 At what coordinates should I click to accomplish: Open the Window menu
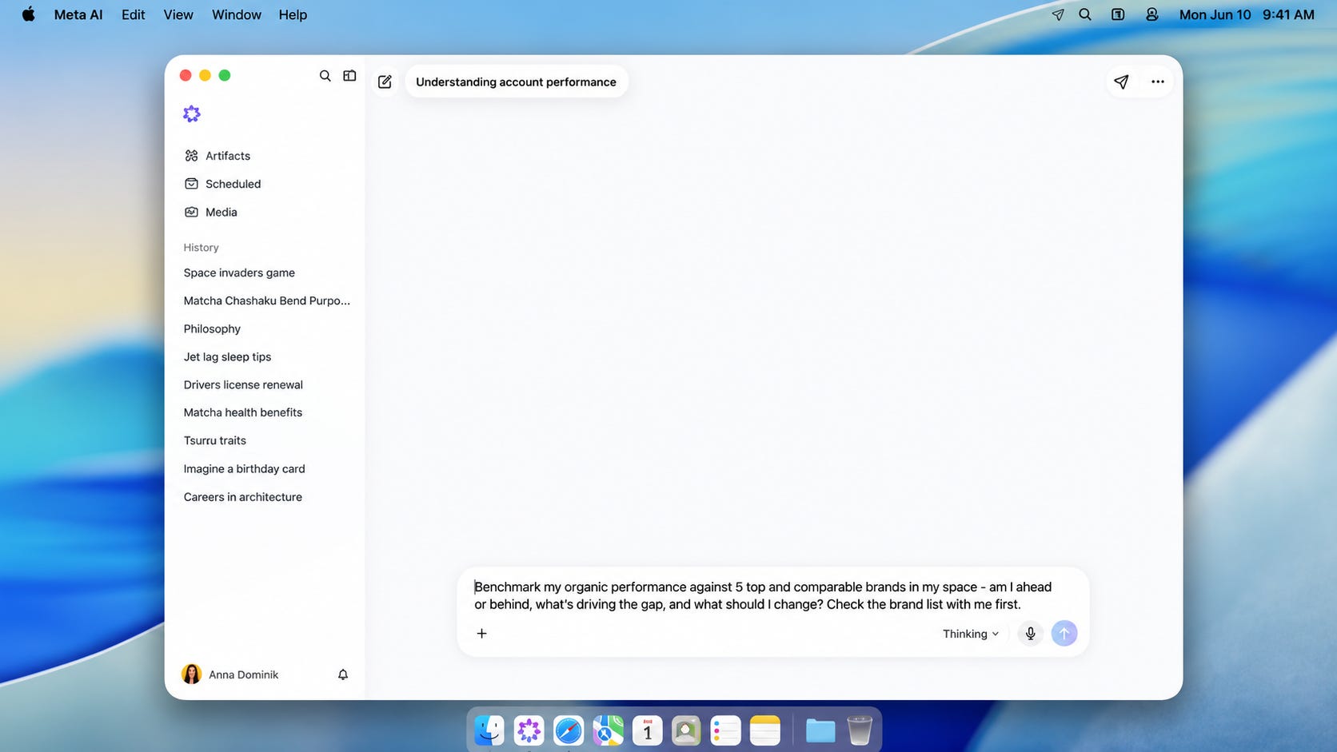[237, 14]
